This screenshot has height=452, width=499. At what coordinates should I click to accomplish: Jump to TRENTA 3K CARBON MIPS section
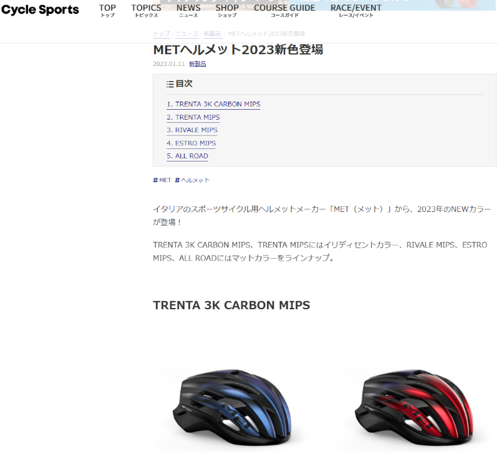click(213, 104)
